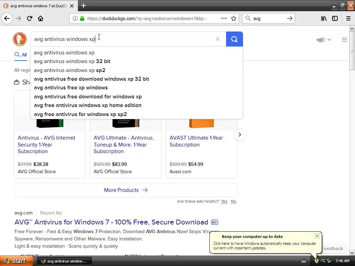The width and height of the screenshot is (355, 266).
Task: Click the Feedback button
Action: 332,248
